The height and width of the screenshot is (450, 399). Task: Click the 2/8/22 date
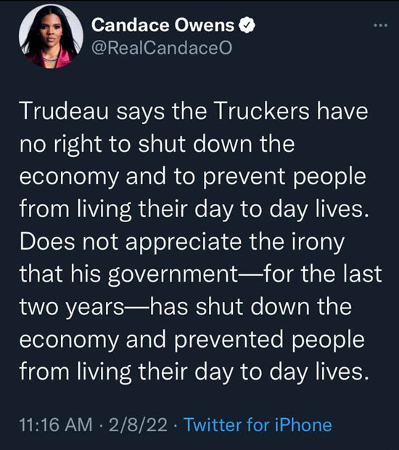138,425
